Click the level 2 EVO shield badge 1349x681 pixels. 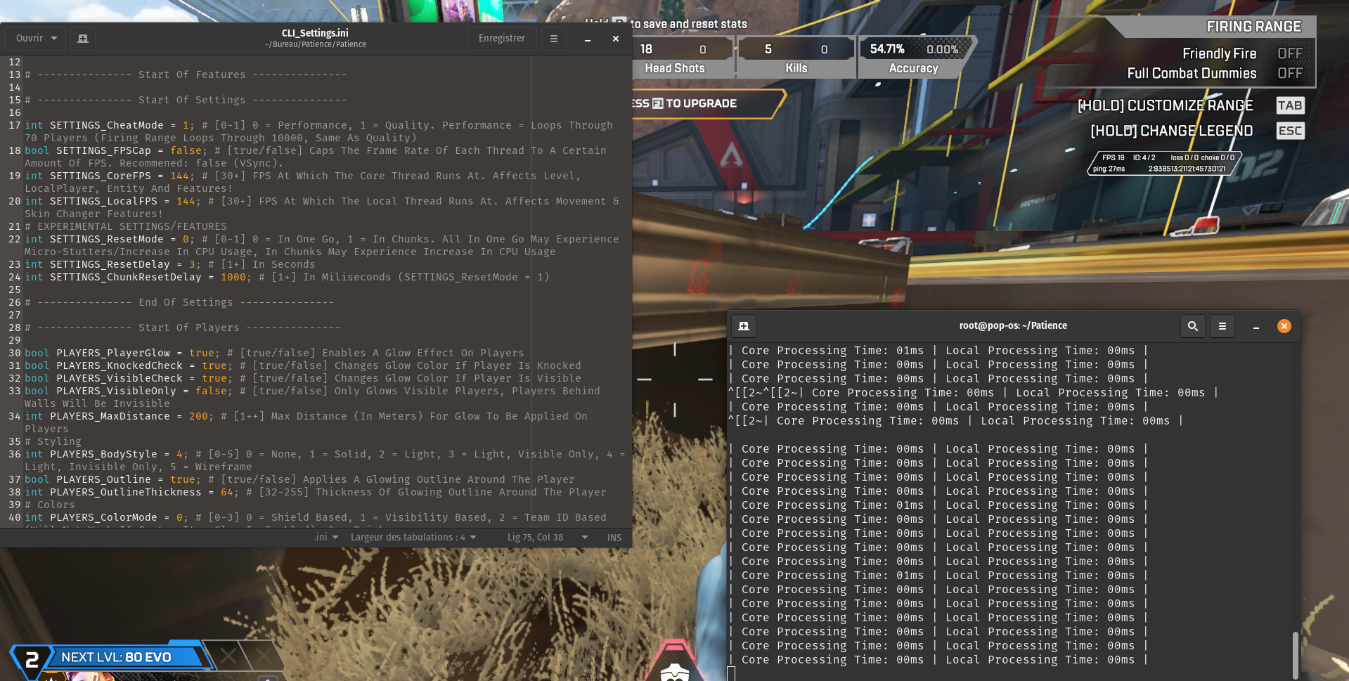click(31, 661)
